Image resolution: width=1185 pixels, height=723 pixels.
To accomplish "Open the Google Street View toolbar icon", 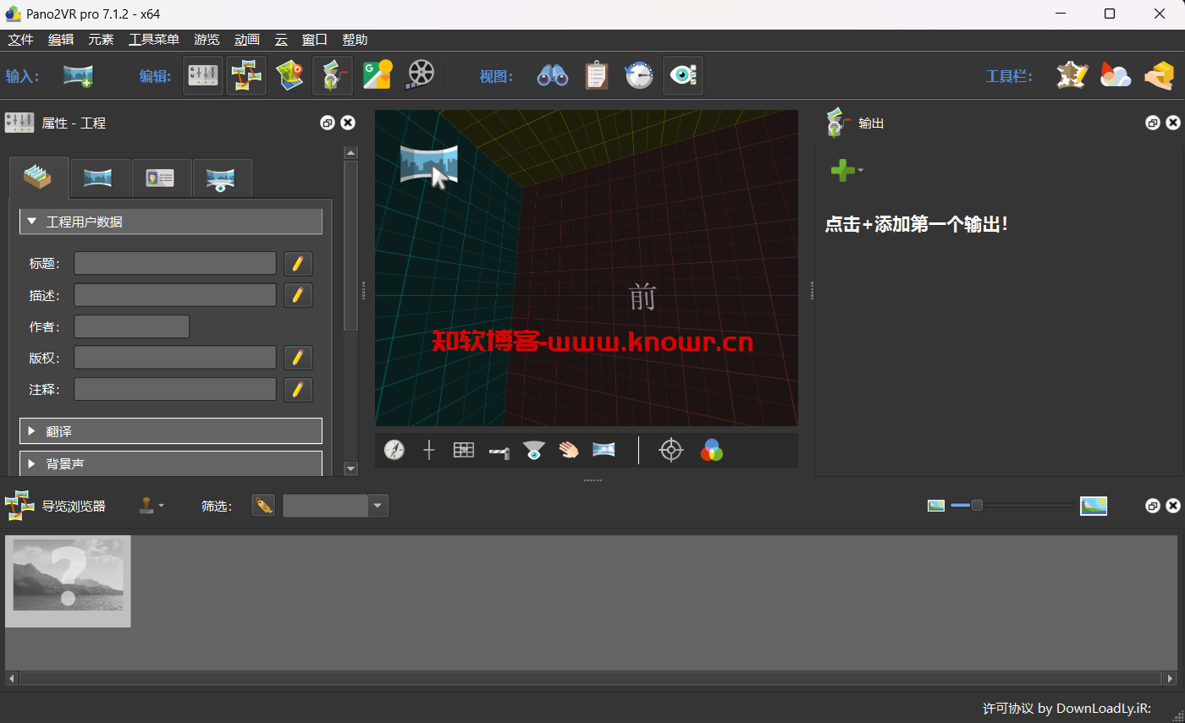I will point(378,75).
